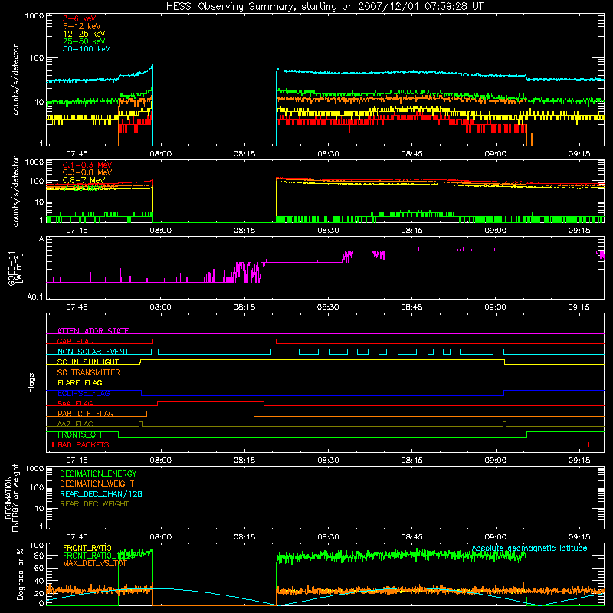Click the 'REAR_DEC_WEIGHT' legend entry
This screenshot has width=613, height=613.
pyautogui.click(x=94, y=504)
